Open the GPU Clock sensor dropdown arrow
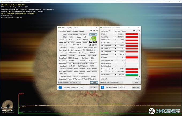 116,34
